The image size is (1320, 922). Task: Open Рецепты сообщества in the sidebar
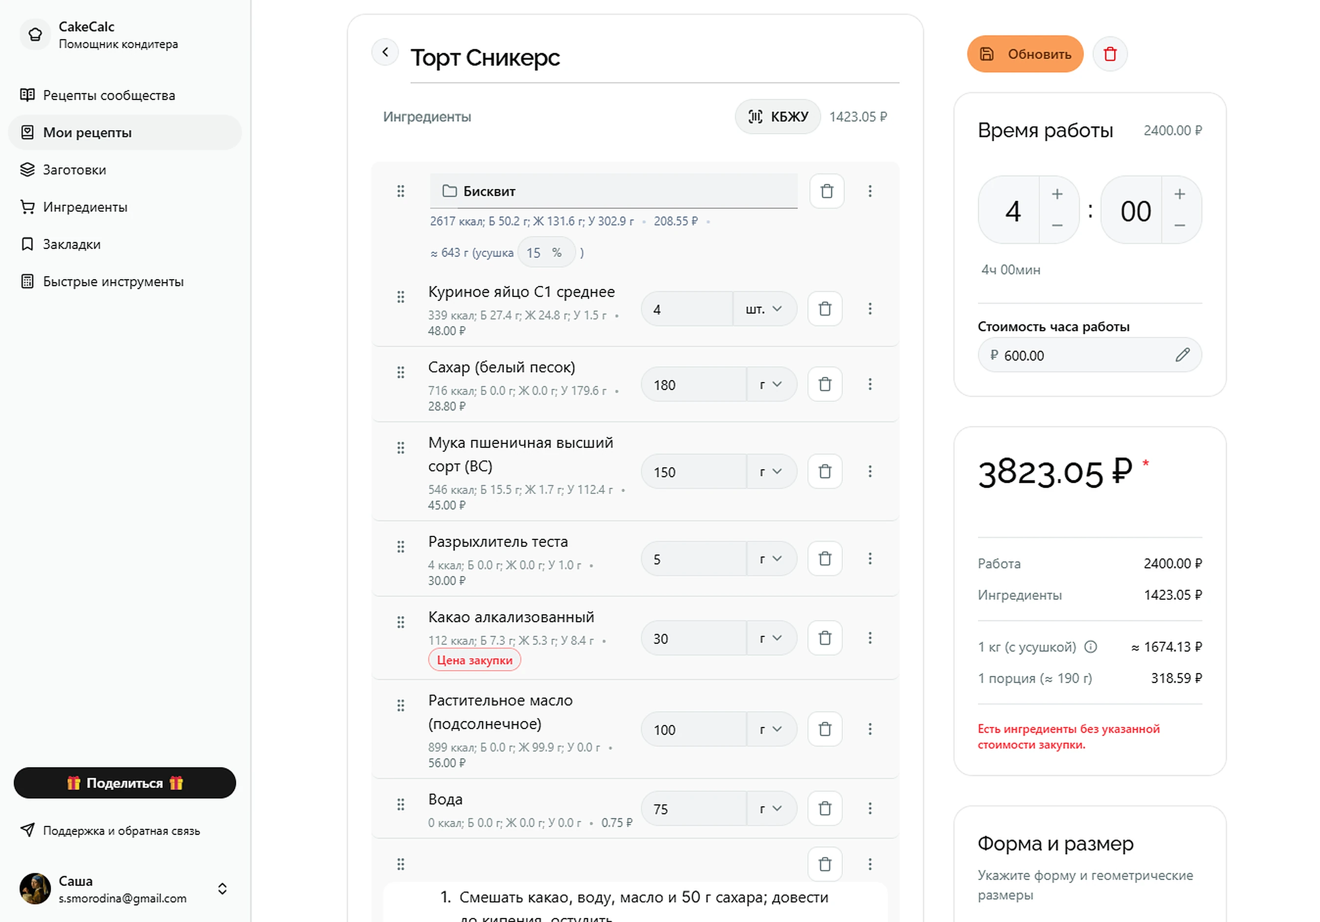125,95
